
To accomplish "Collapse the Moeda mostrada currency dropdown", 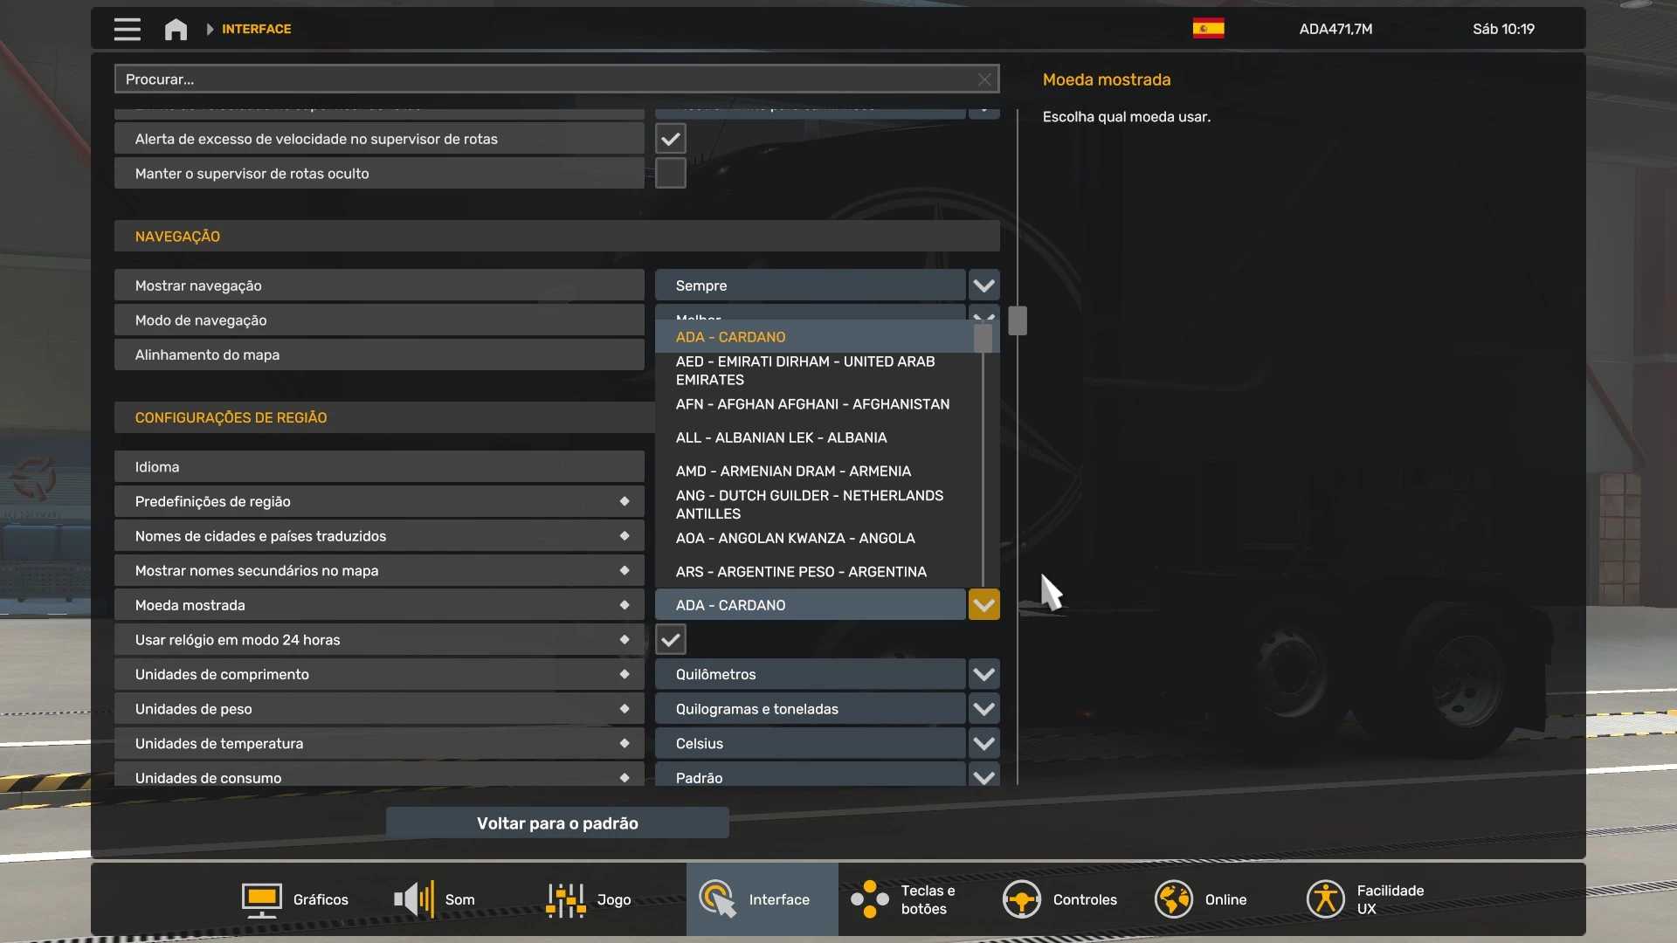I will pyautogui.click(x=983, y=605).
